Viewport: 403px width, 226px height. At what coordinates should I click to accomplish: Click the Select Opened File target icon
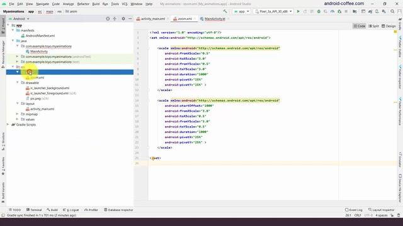coord(108,19)
